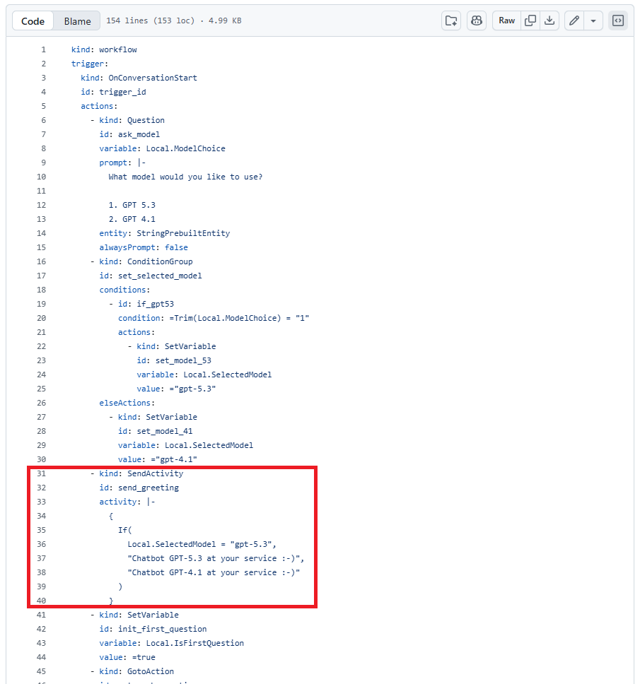Switch to the Code view tab
640x684 pixels.
(x=33, y=21)
